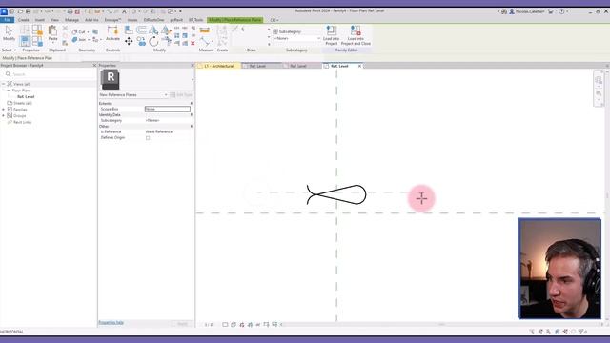Click the visual style icon in view control bar
The image size is (610, 343).
pos(234,324)
